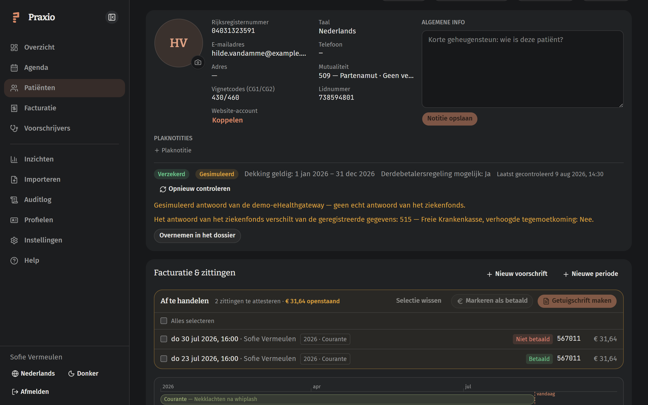Click the Sofie Vermeulen user name in sidebar
The width and height of the screenshot is (648, 405).
point(36,357)
